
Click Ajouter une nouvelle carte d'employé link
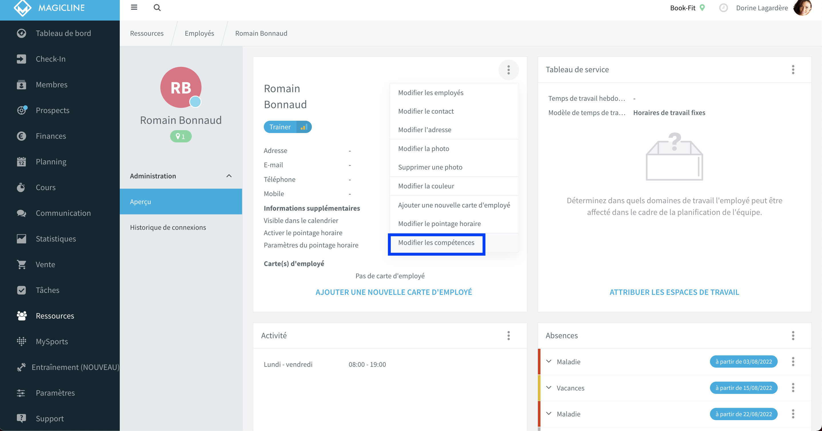coord(394,292)
